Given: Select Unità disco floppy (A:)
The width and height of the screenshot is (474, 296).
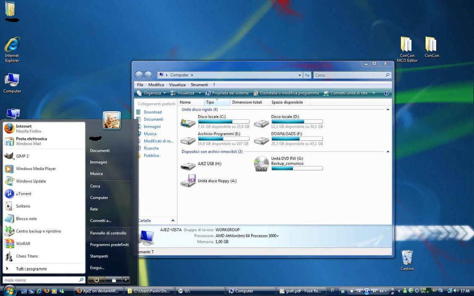Looking at the screenshot, I should point(209,181).
